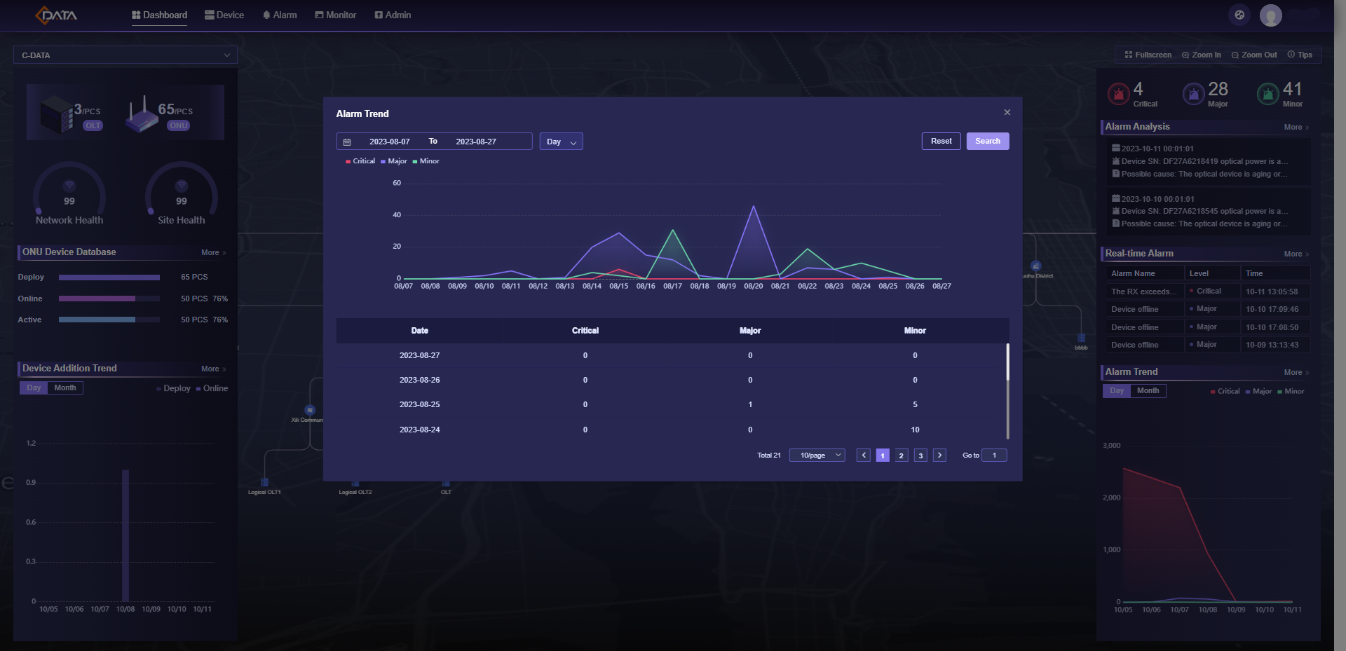Viewport: 1346px width, 651px height.
Task: Select Day tab in sidebar Alarm Trend
Action: point(1117,390)
